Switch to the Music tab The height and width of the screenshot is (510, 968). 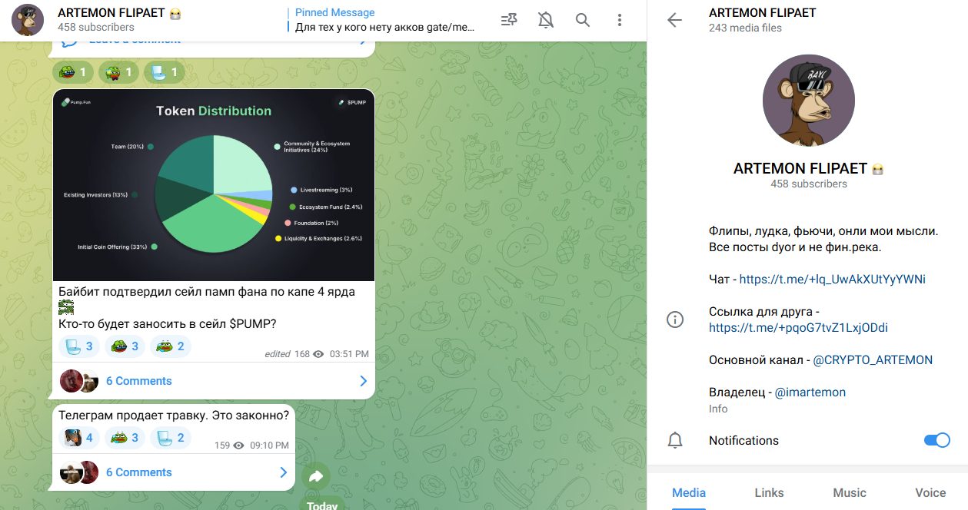[850, 492]
